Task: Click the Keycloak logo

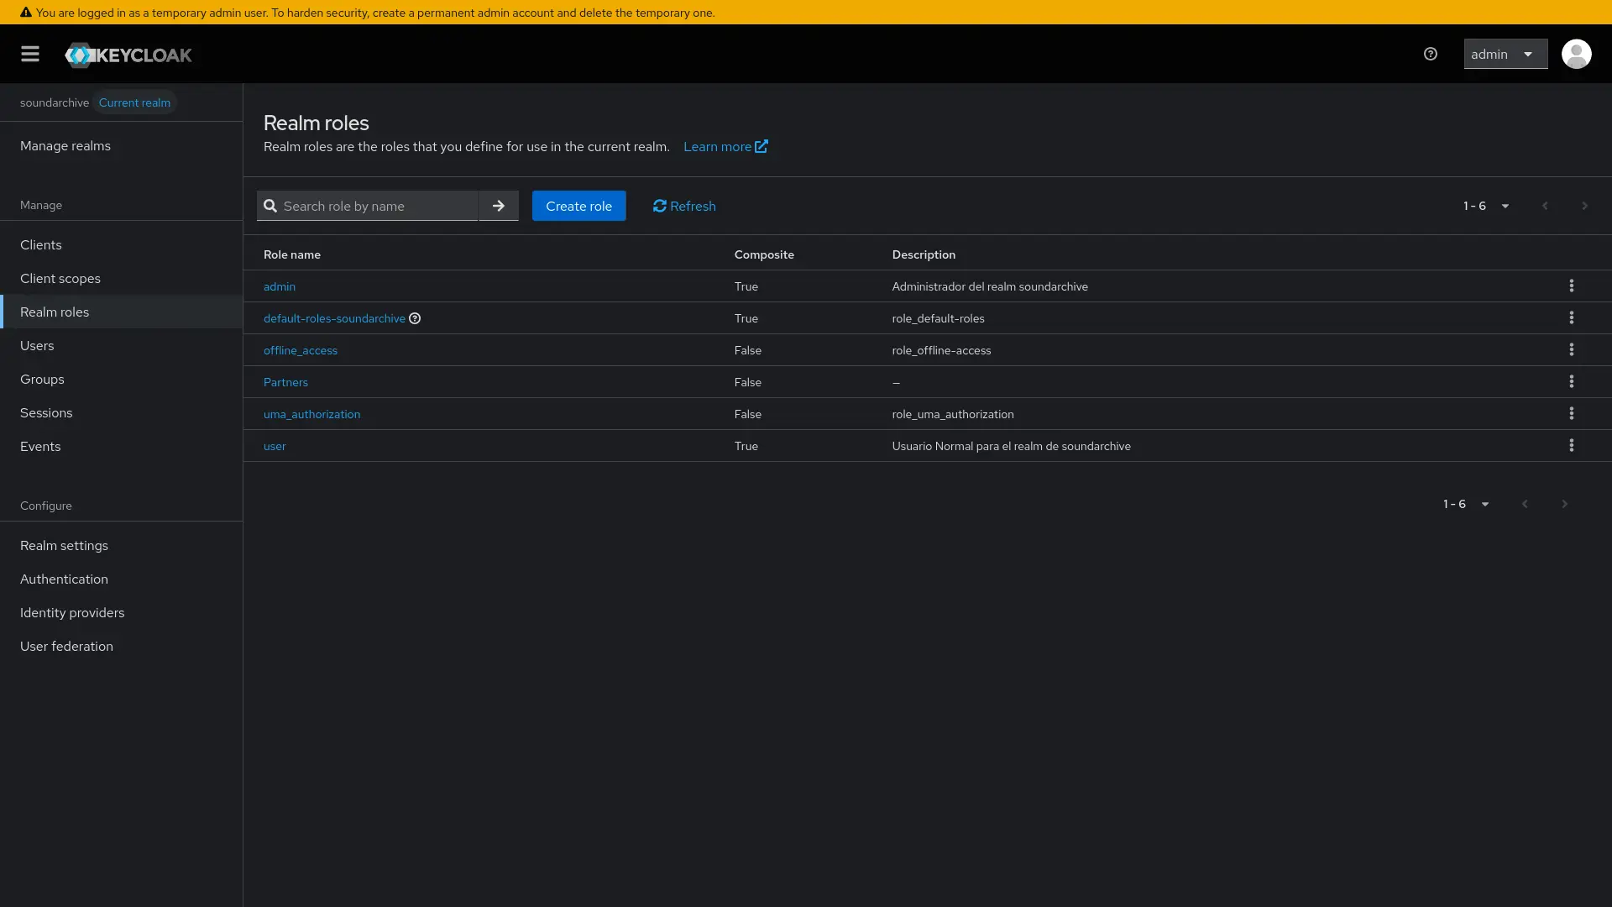Action: point(128,55)
